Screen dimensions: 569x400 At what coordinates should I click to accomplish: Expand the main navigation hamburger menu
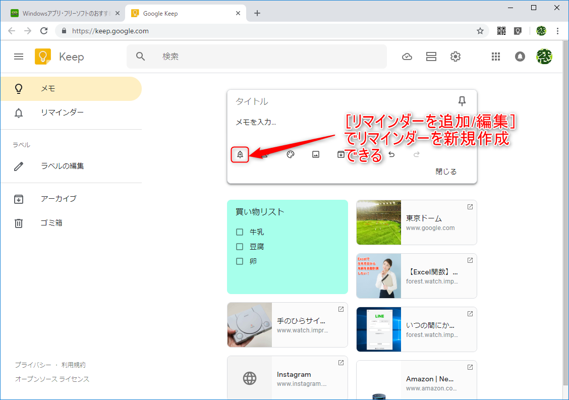click(x=19, y=56)
